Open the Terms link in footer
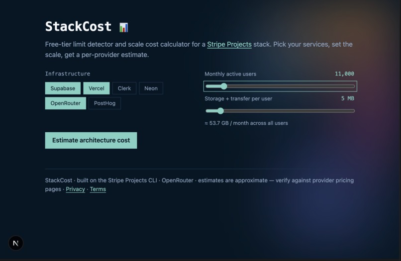This screenshot has width=401, height=261. click(98, 189)
